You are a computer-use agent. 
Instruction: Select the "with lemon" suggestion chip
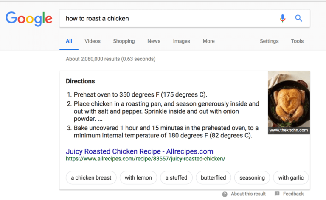tap(138, 178)
